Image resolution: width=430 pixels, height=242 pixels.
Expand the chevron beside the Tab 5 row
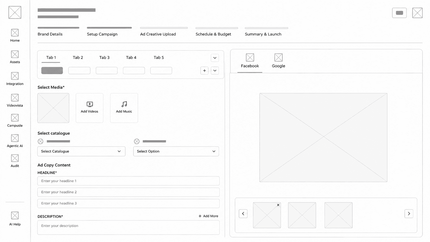coord(215,58)
